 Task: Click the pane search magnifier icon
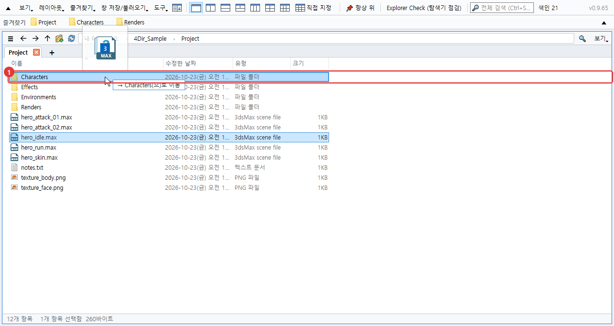pyautogui.click(x=582, y=39)
